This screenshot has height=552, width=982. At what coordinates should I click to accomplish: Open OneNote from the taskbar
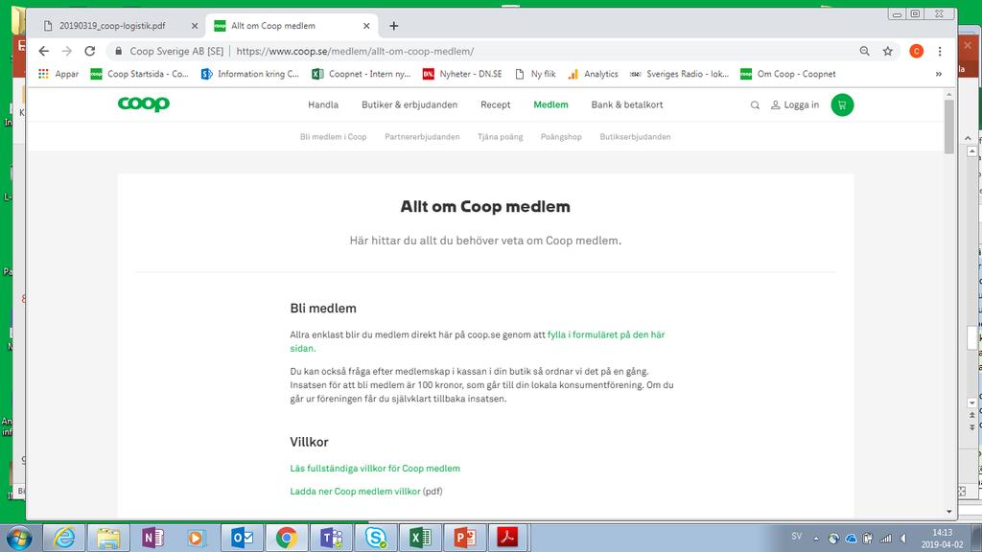point(152,538)
